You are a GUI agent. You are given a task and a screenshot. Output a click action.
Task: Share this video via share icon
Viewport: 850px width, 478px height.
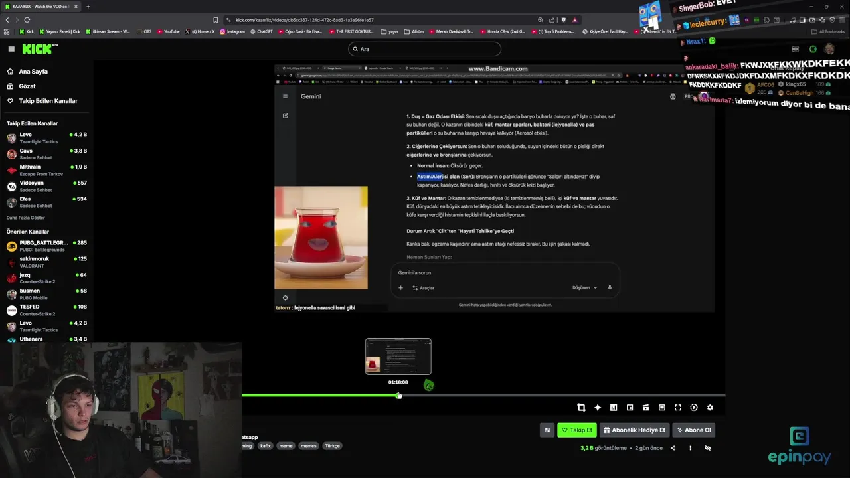(x=673, y=448)
